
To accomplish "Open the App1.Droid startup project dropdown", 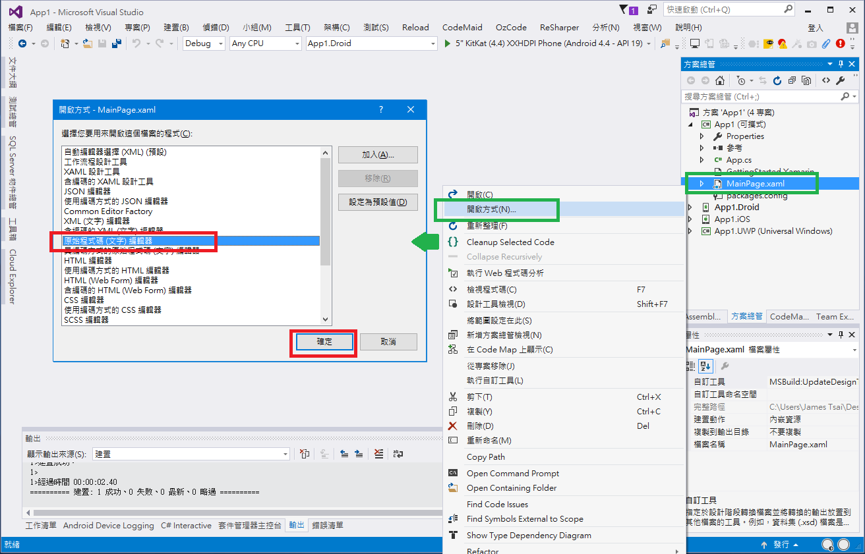I will (433, 43).
